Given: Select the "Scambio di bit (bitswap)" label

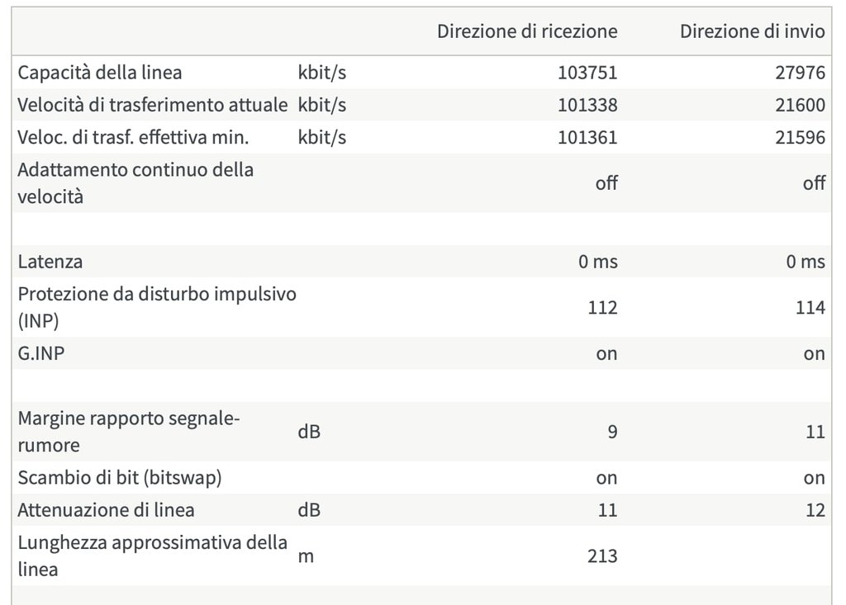Looking at the screenshot, I should pos(120,478).
